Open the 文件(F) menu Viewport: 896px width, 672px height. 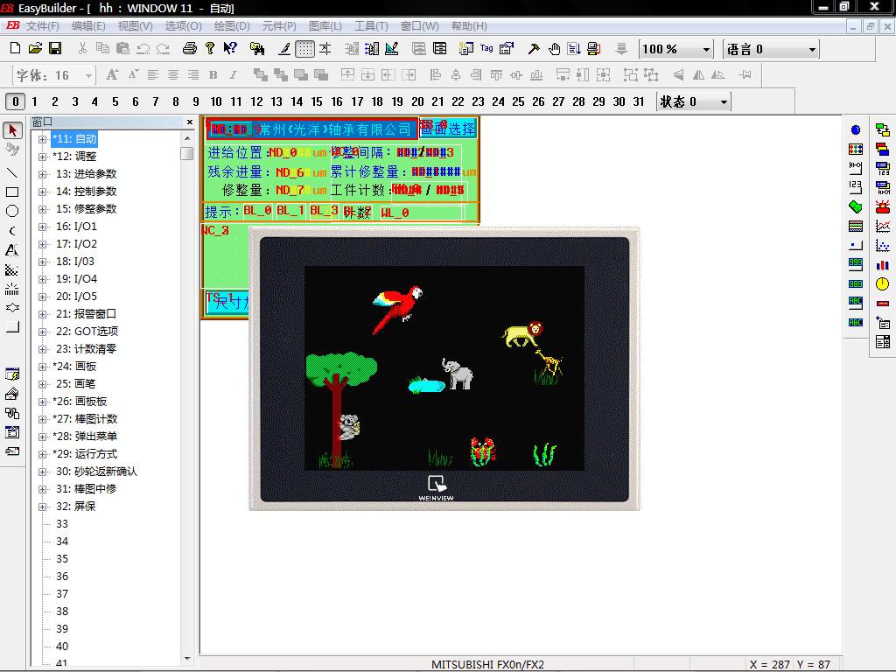[x=42, y=26]
